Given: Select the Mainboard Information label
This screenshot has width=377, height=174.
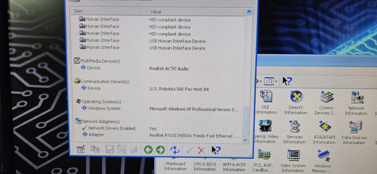Looking at the screenshot, I should coord(175,166).
